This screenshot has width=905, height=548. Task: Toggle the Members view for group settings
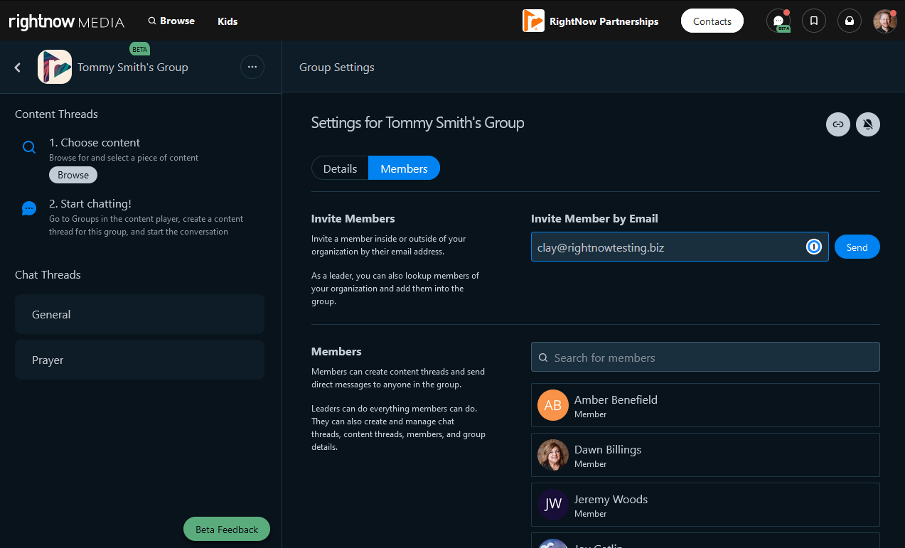(x=404, y=168)
